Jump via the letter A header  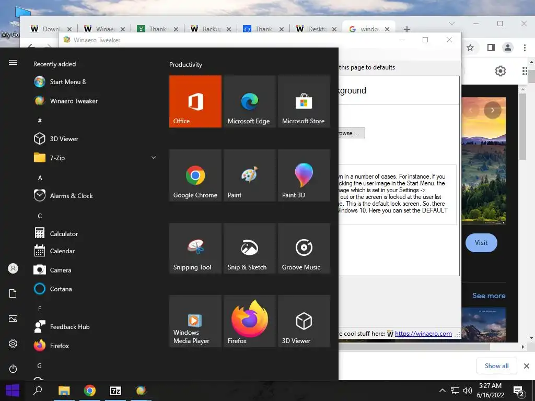(x=40, y=178)
